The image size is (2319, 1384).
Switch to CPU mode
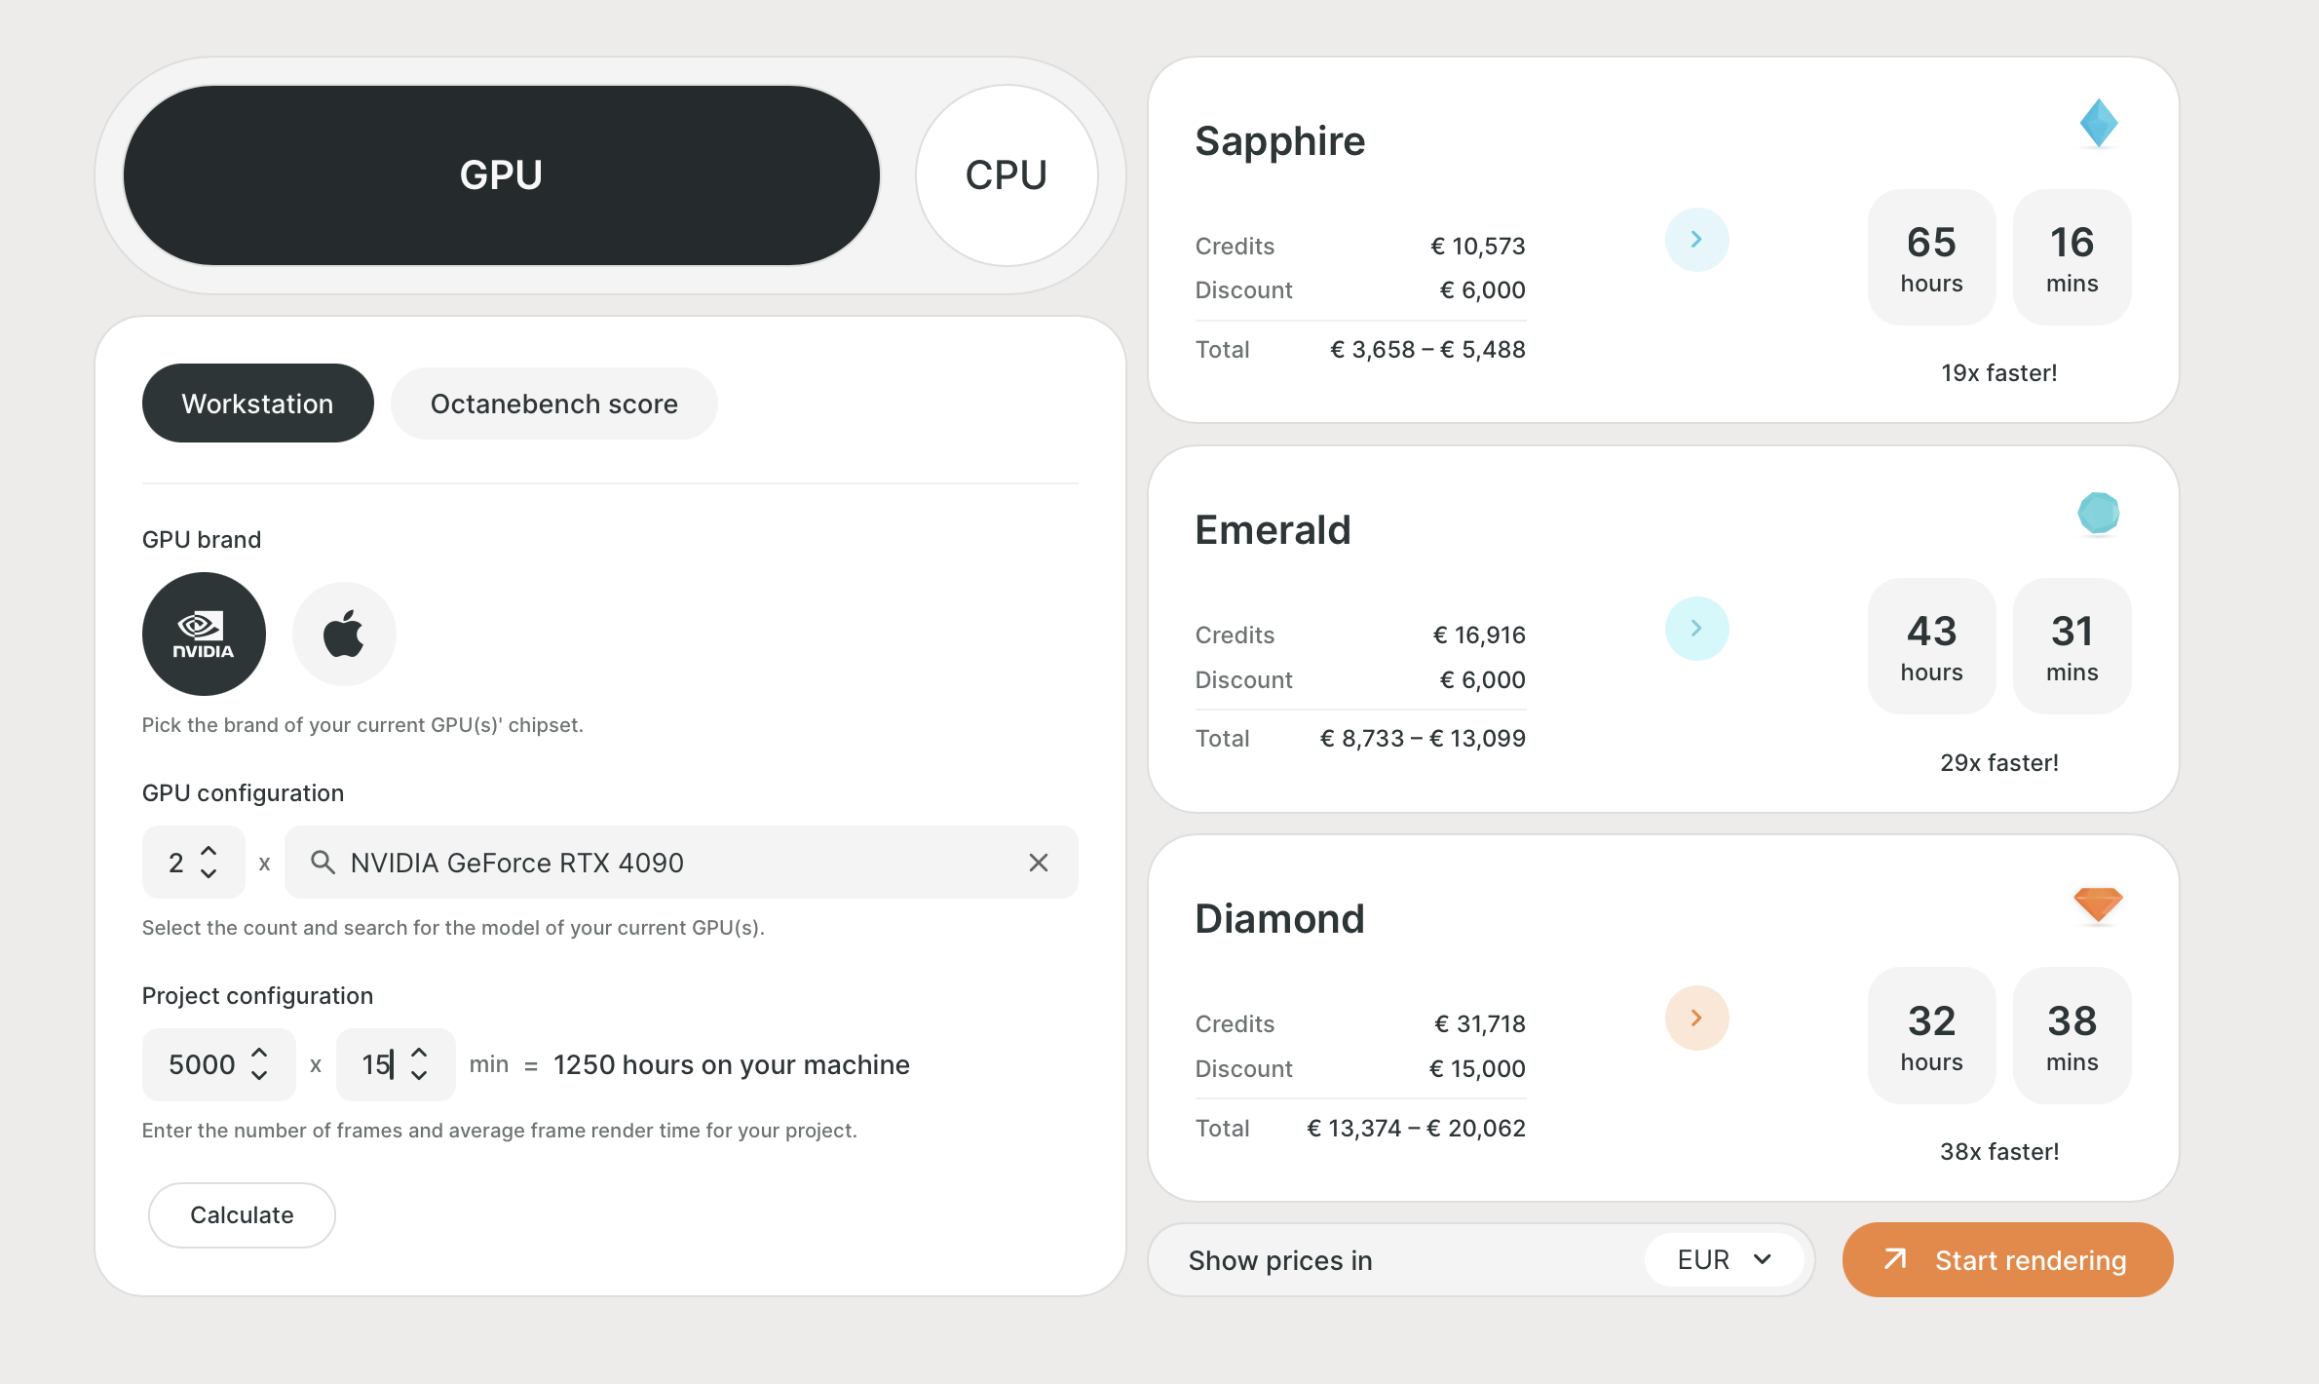[x=1007, y=174]
